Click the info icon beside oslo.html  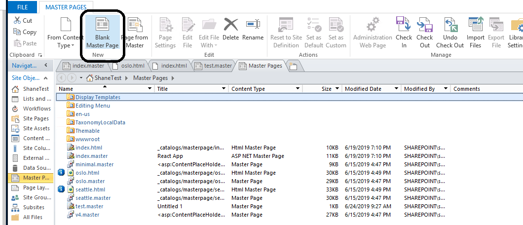(61, 173)
